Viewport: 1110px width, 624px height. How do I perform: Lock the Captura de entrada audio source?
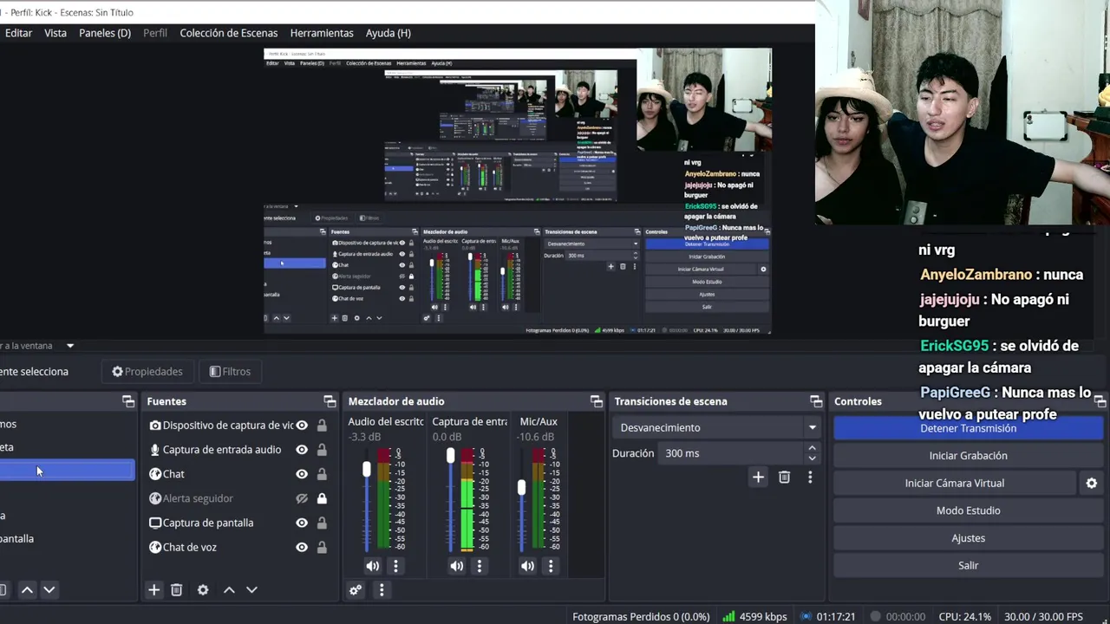pos(322,450)
